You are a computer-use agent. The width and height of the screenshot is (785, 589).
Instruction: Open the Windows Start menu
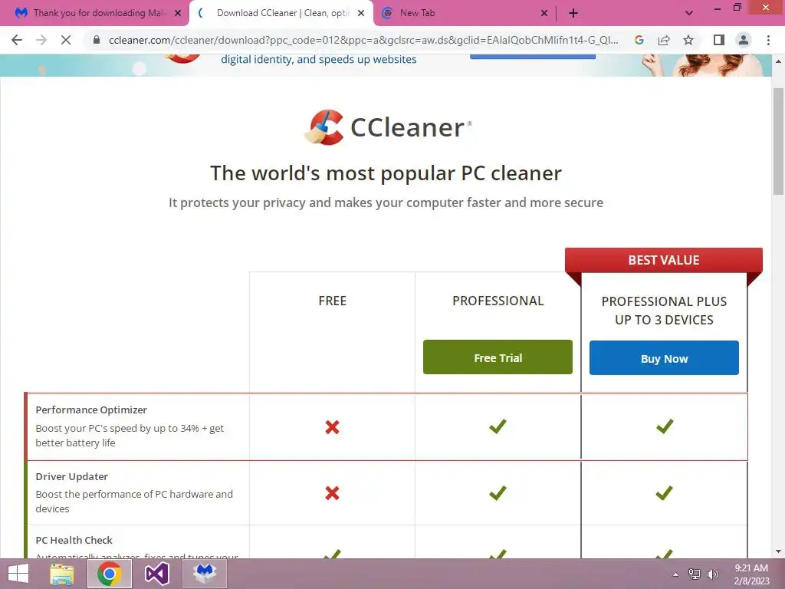(18, 574)
